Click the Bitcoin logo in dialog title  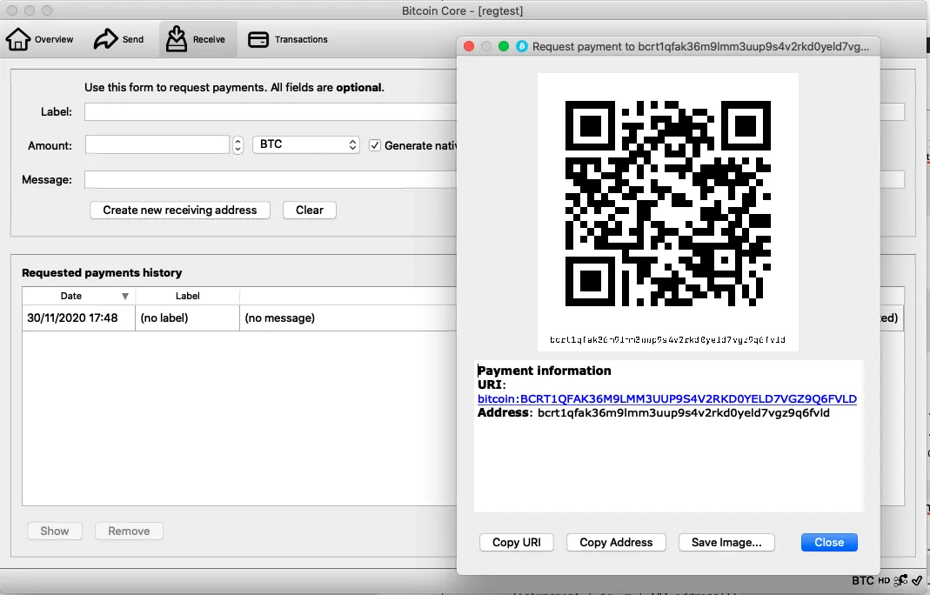pyautogui.click(x=523, y=46)
